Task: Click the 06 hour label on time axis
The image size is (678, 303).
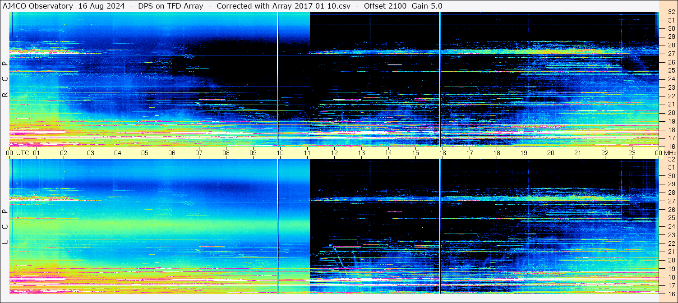Action: point(172,153)
